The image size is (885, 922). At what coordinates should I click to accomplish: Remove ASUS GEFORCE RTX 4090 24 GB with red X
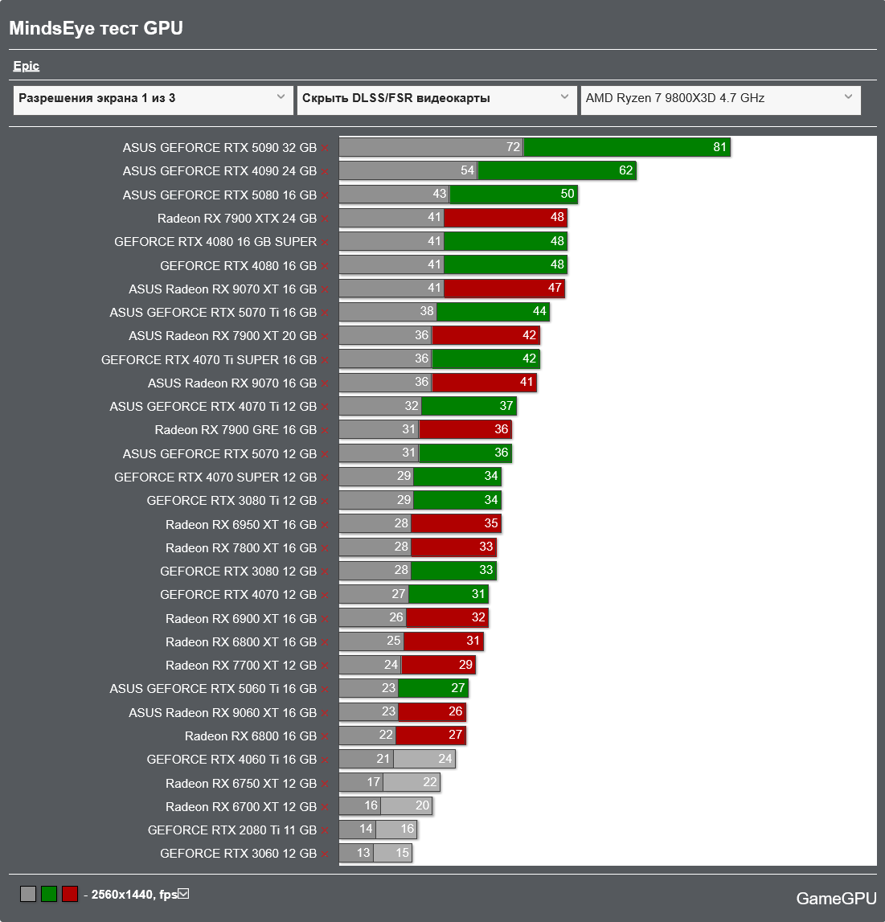(x=325, y=172)
